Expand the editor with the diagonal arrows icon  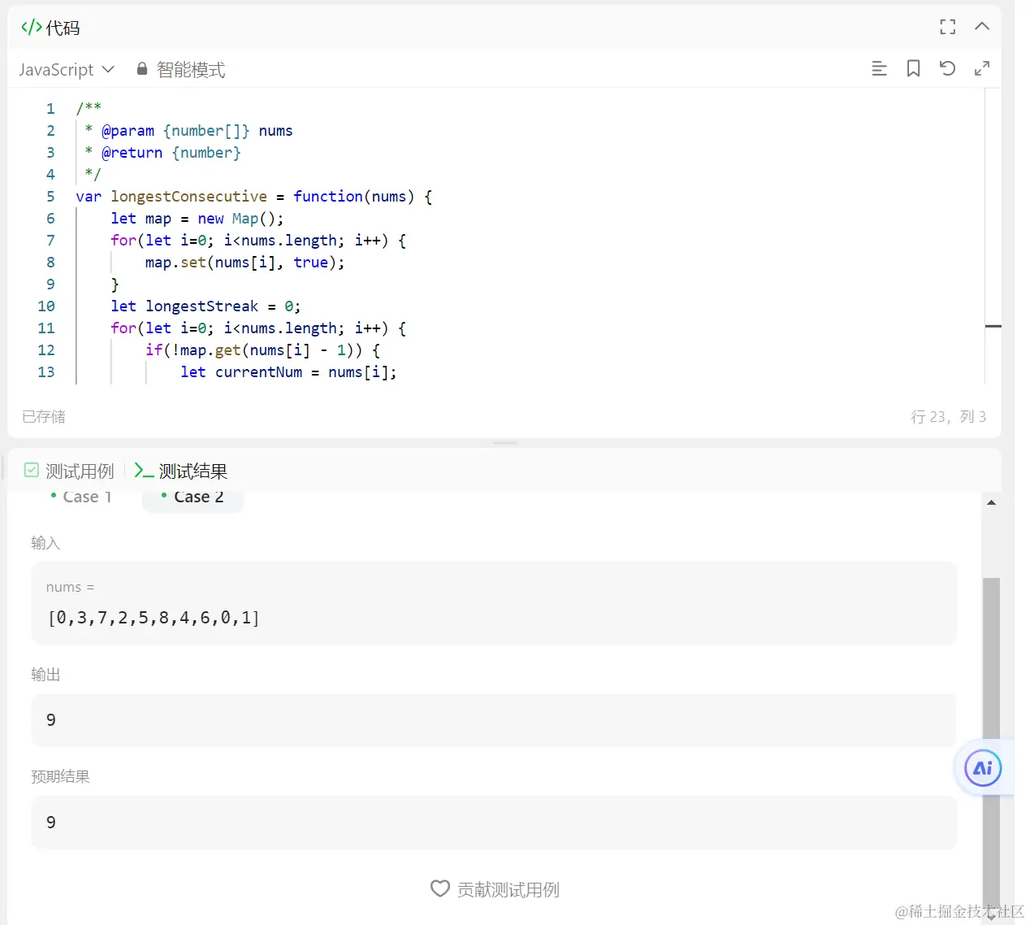[981, 69]
